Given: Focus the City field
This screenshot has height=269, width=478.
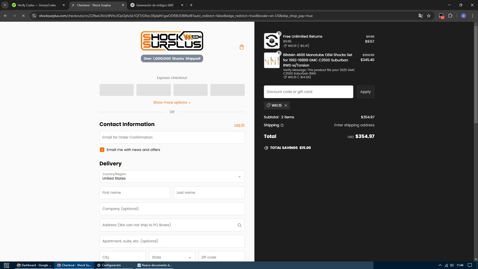Looking at the screenshot, I should pos(122,257).
